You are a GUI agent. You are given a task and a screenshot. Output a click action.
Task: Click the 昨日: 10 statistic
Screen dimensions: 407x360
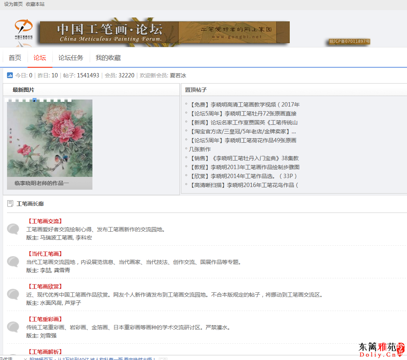click(47, 75)
